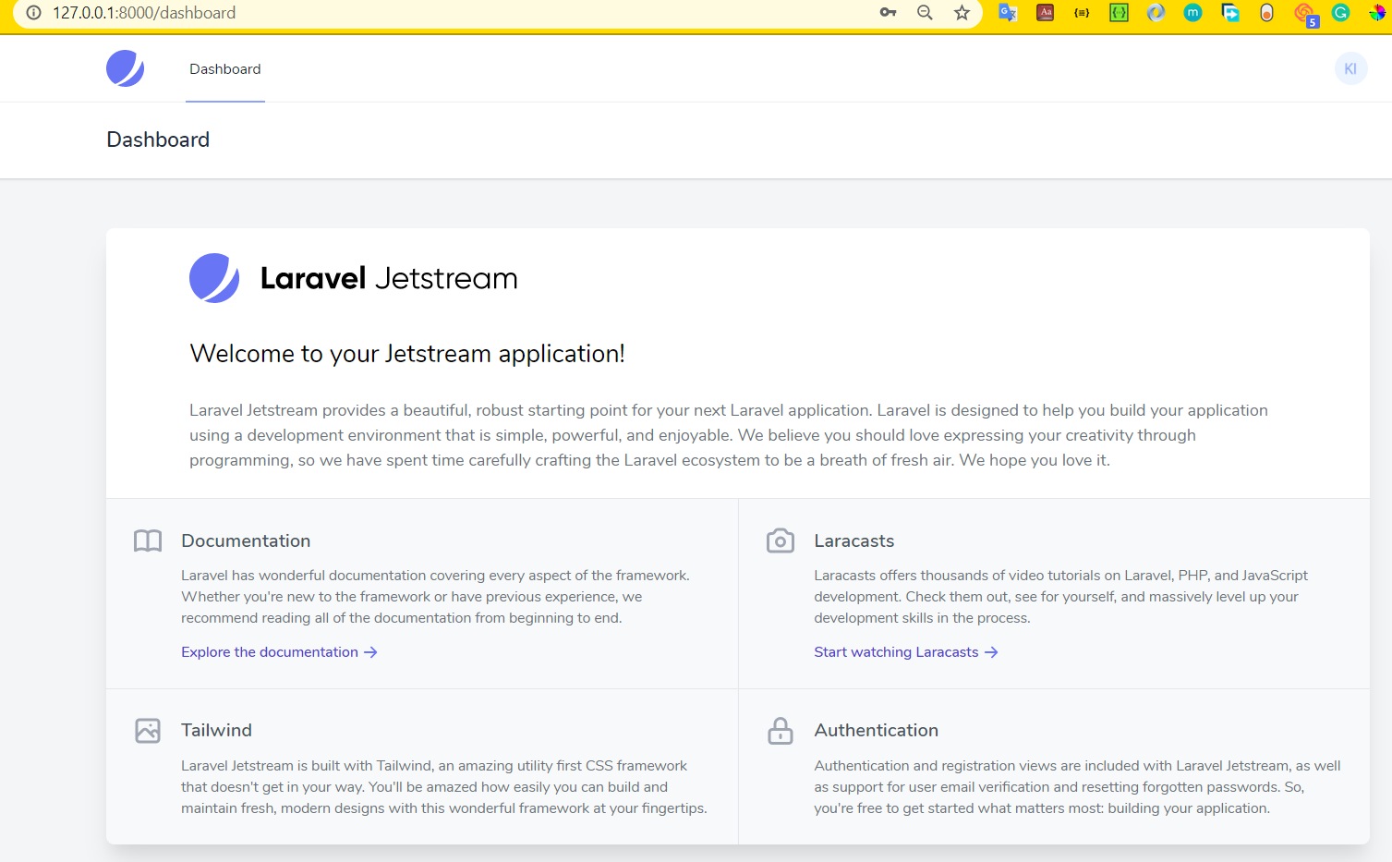The width and height of the screenshot is (1392, 862).
Task: Click the Authentication padlock icon
Action: coord(781,731)
